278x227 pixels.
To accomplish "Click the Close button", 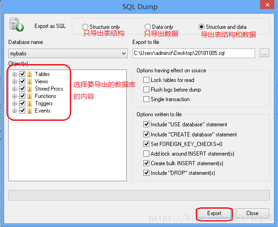I will 252,213.
